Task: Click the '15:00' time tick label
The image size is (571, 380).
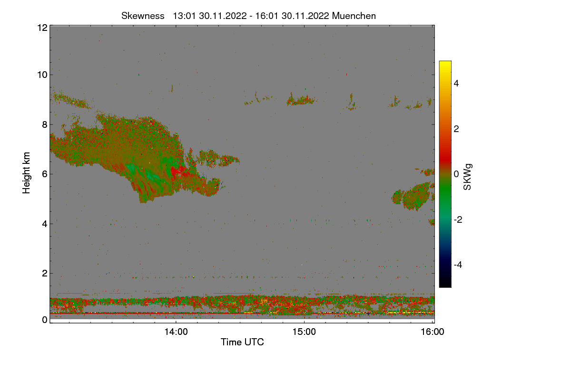Action: click(304, 332)
